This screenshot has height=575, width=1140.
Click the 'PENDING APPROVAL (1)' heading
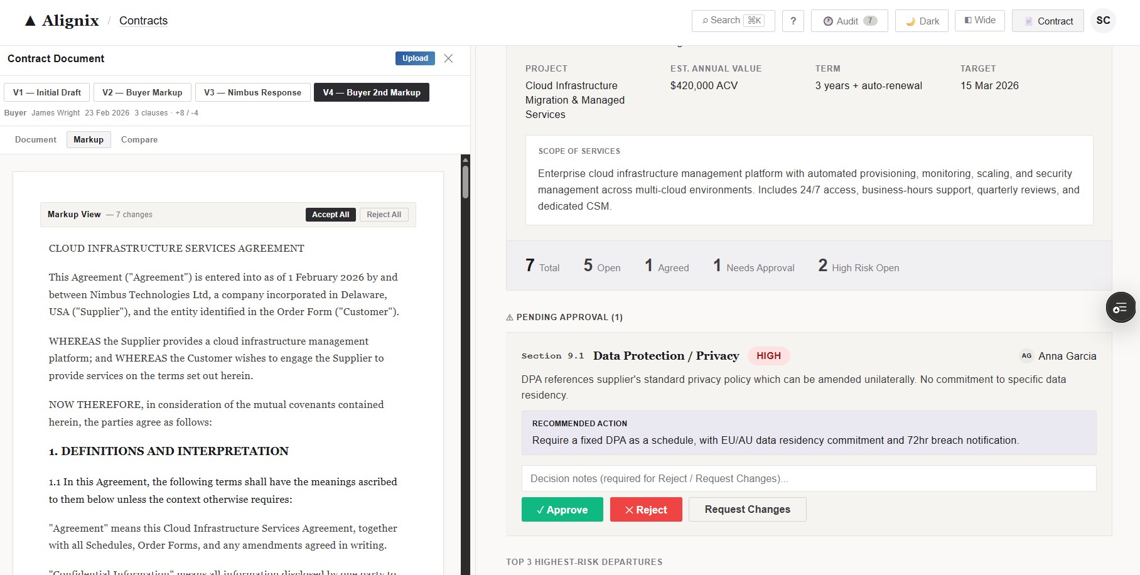[564, 317]
